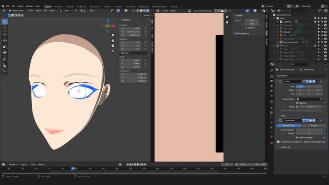
Task: Click the outliner filter funnel icon
Action: click(x=320, y=10)
